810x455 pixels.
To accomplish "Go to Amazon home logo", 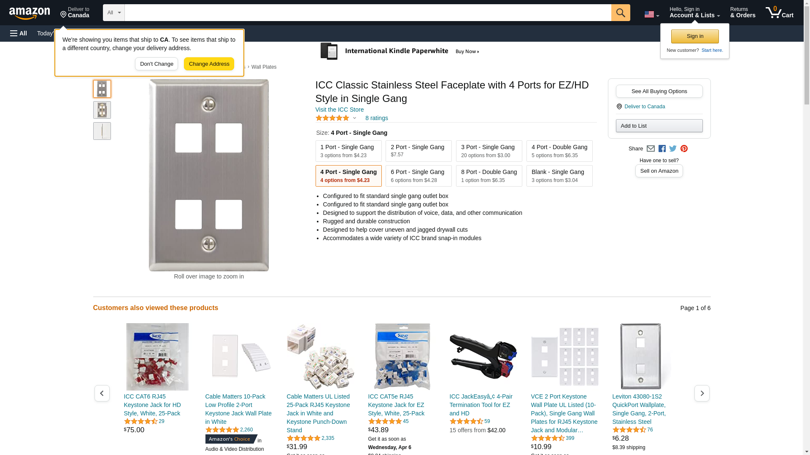I will click(30, 13).
